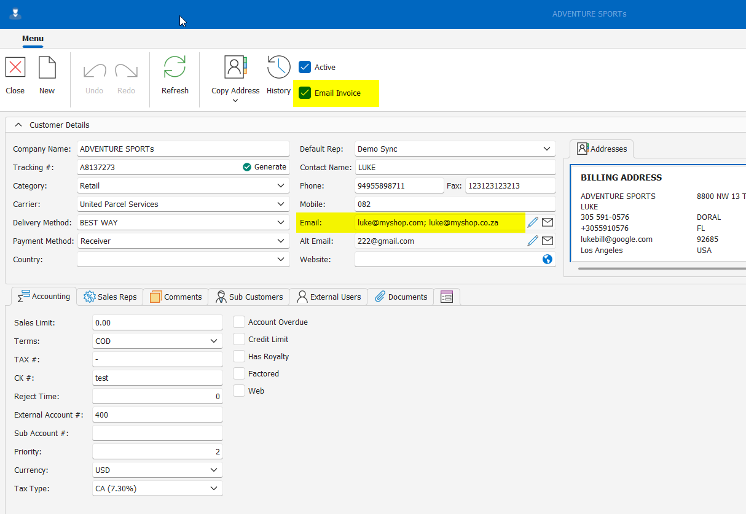Expand the Copy Address dropdown arrow
This screenshot has width=746, height=514.
(235, 101)
